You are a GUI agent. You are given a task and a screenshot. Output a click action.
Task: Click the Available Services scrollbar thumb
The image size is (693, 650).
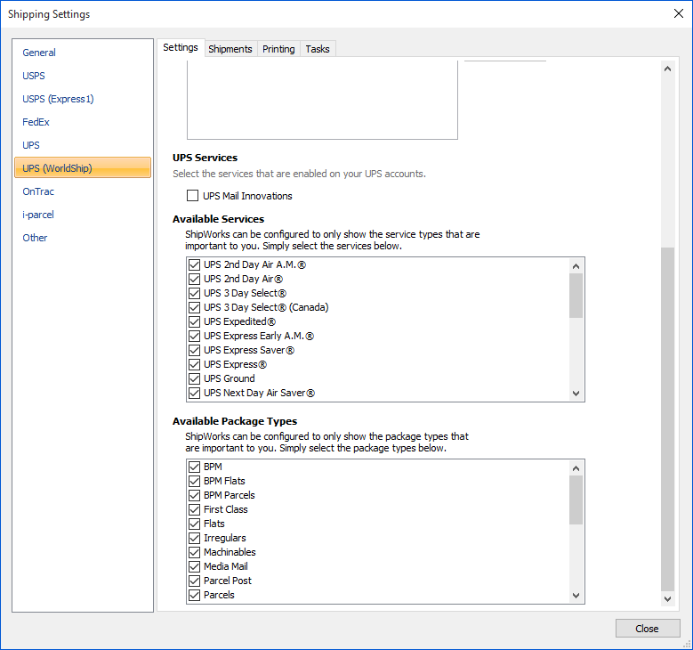tap(576, 295)
